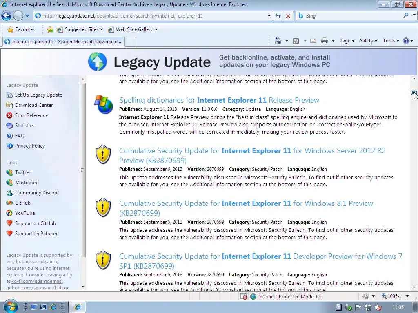Click the security lock status bar icon
The image size is (418, 313).
coord(365,296)
